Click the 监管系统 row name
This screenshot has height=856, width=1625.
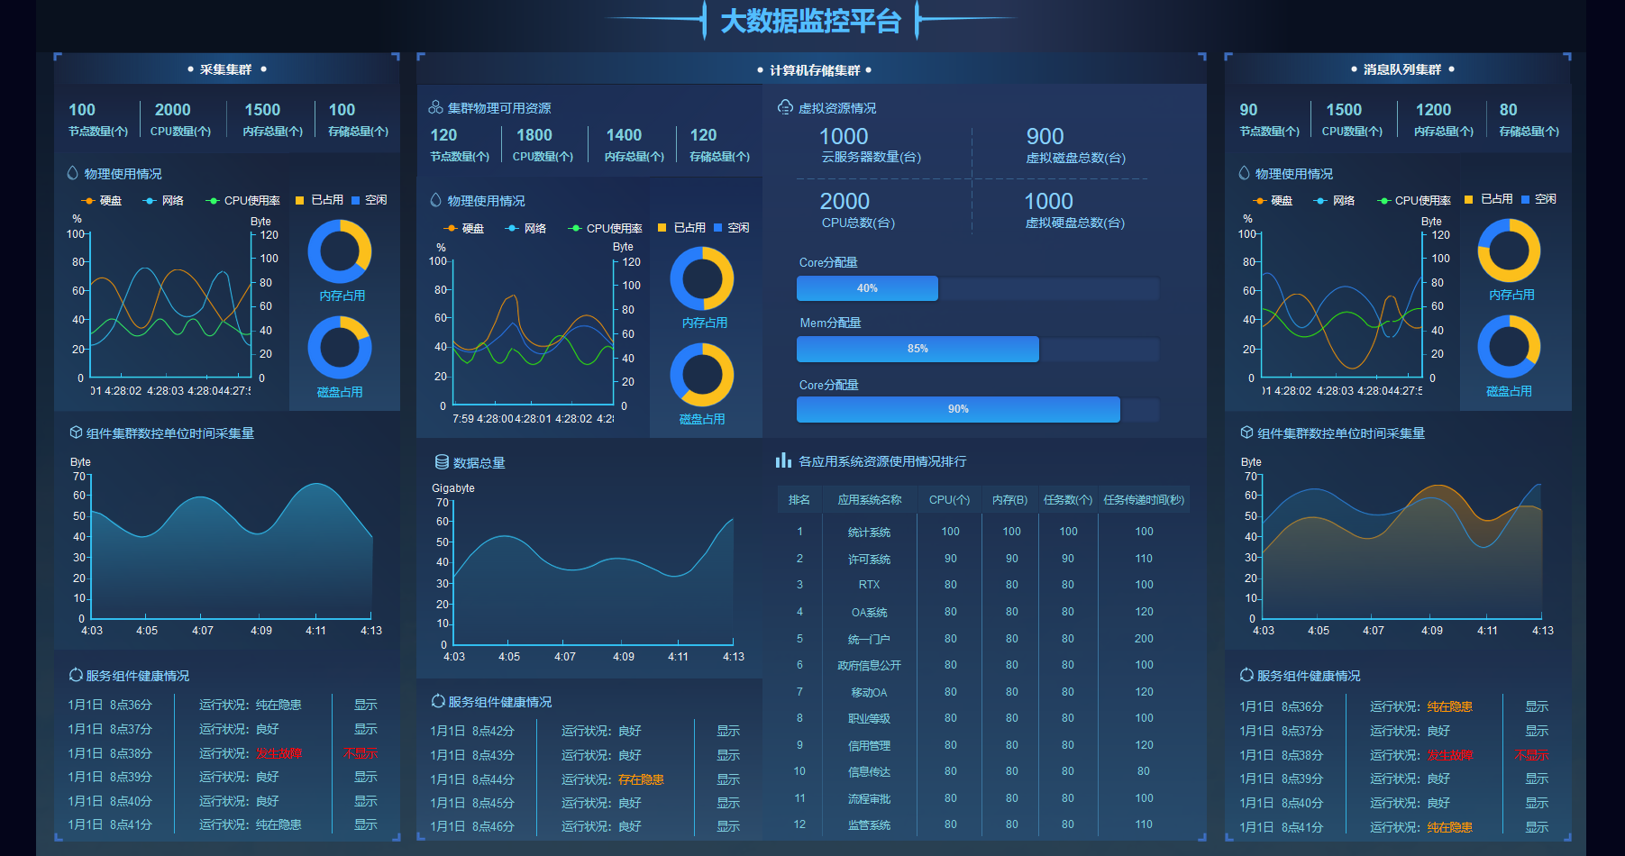tap(870, 824)
